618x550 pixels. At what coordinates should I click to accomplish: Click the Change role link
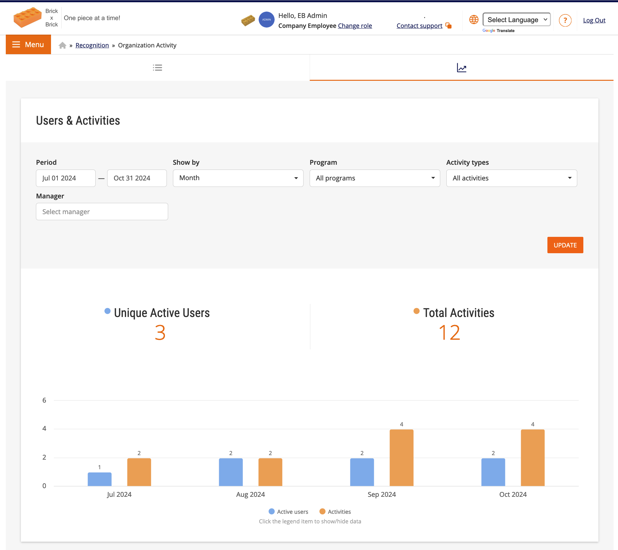pos(355,26)
